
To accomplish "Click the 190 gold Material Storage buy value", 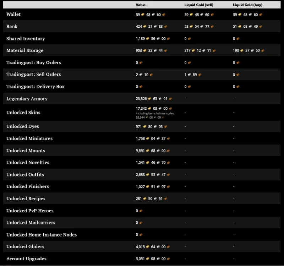I will pos(236,50).
